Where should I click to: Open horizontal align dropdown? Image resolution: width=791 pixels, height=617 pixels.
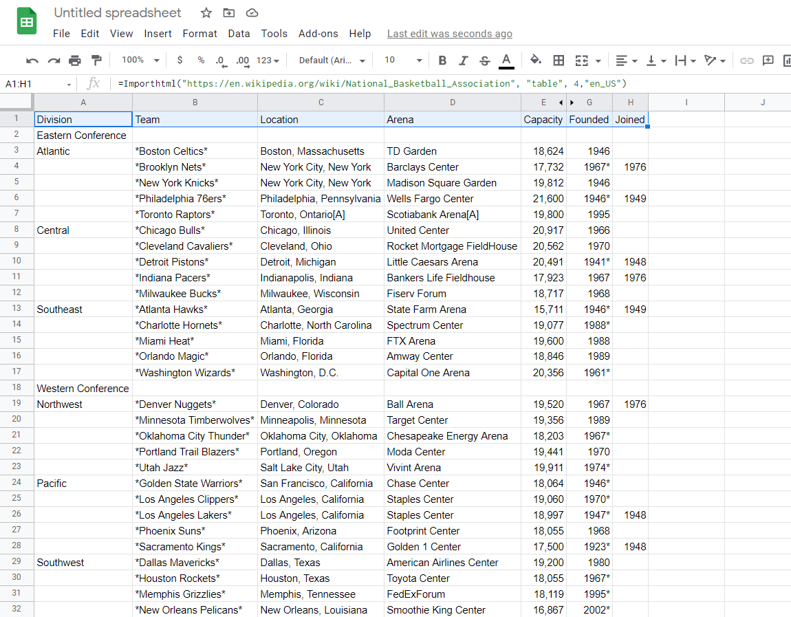pos(627,61)
